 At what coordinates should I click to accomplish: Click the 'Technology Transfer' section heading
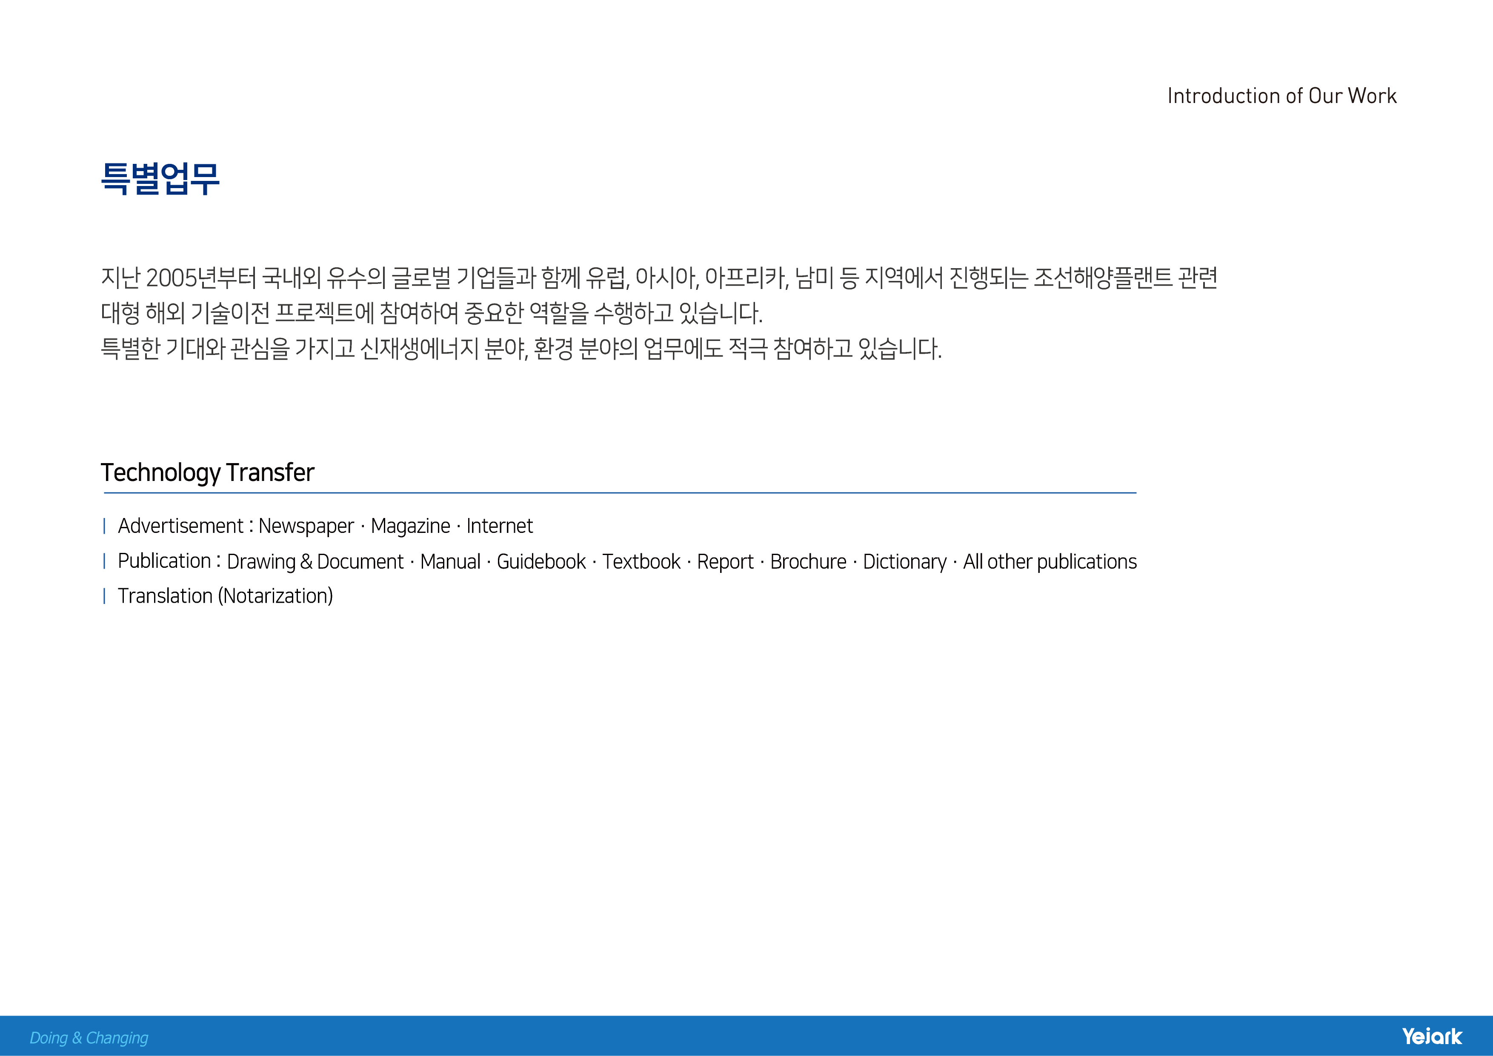click(207, 473)
